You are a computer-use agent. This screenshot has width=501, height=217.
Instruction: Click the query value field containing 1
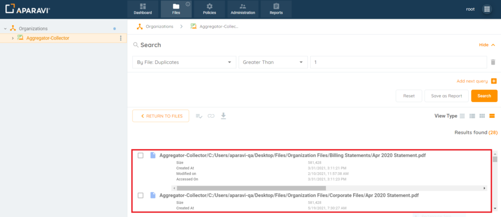(x=398, y=62)
